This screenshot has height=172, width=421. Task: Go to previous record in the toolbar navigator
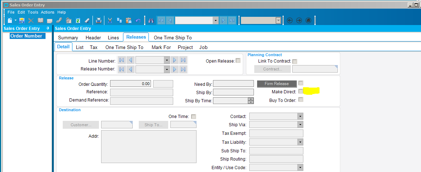(170, 21)
